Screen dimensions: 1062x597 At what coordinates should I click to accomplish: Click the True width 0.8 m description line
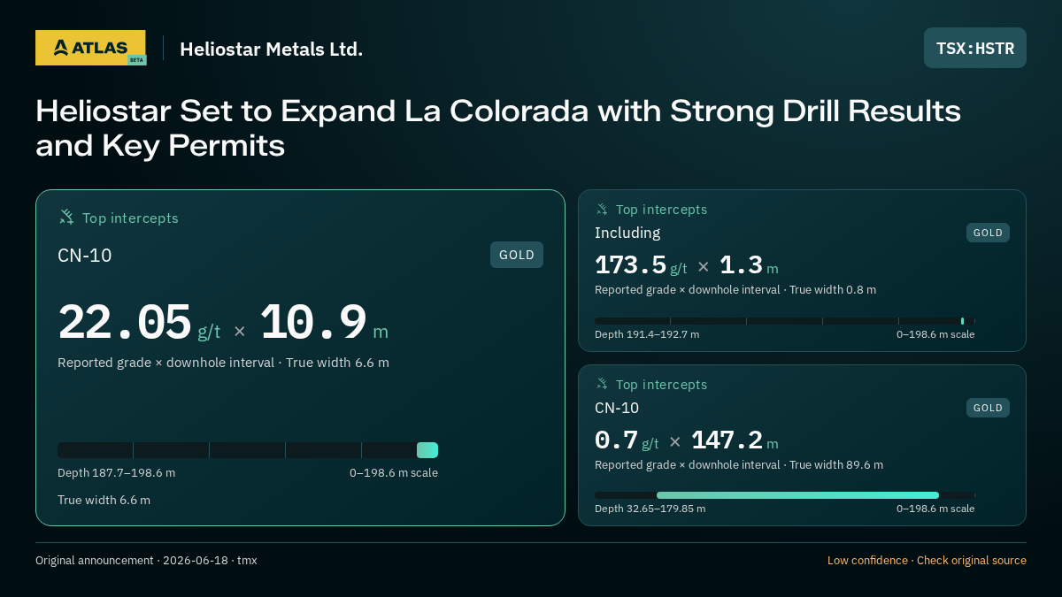click(735, 289)
